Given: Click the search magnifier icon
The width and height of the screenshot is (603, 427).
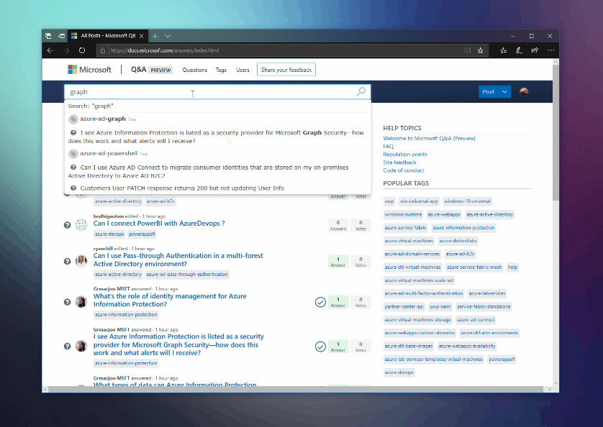Looking at the screenshot, I should [x=361, y=91].
